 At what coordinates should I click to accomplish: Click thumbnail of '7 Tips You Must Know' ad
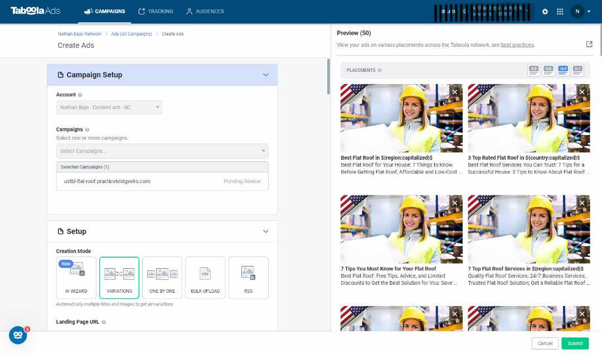pyautogui.click(x=401, y=229)
